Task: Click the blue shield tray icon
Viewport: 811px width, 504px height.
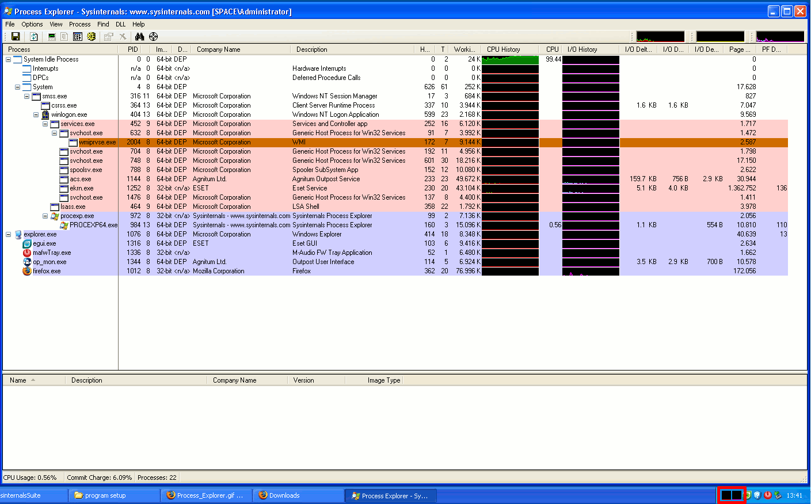Action: click(x=757, y=495)
